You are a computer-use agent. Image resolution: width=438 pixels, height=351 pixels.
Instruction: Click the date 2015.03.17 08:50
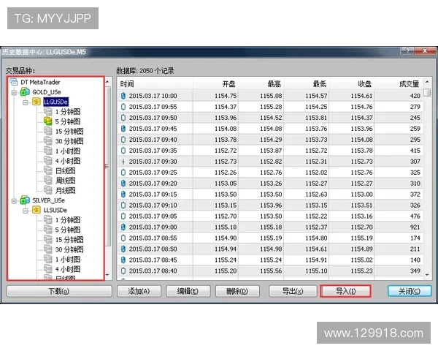coord(153,249)
